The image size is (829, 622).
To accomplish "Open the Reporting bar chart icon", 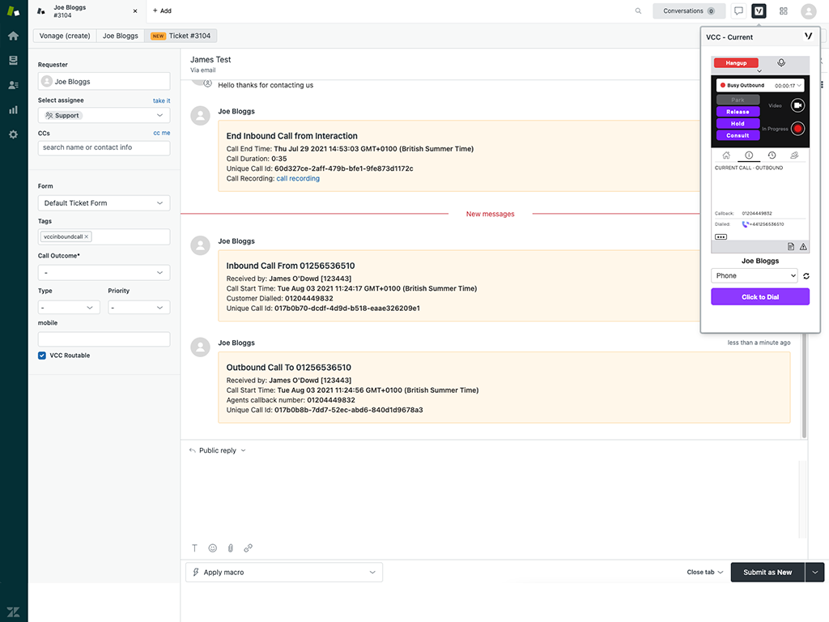I will point(13,109).
